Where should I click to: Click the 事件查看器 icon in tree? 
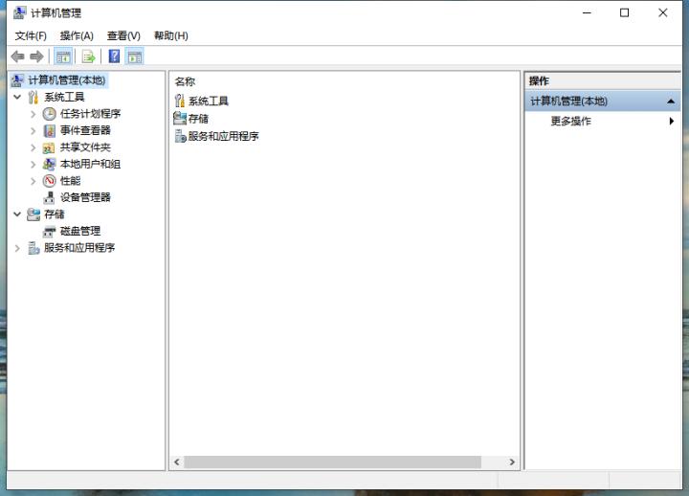point(49,130)
